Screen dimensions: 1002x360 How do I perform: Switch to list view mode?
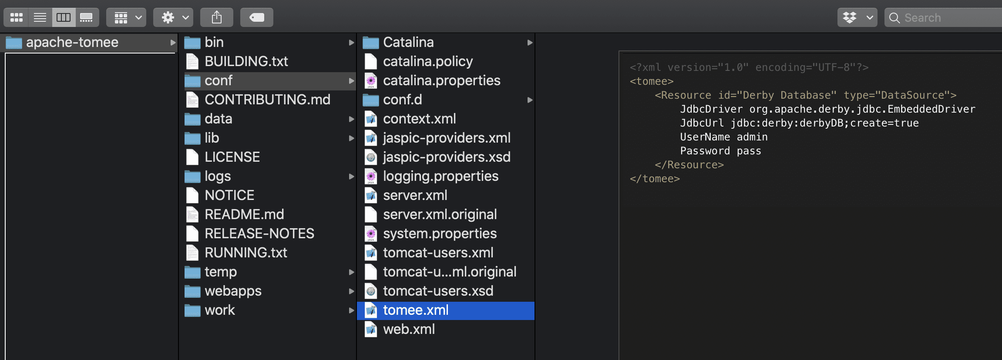(x=40, y=17)
